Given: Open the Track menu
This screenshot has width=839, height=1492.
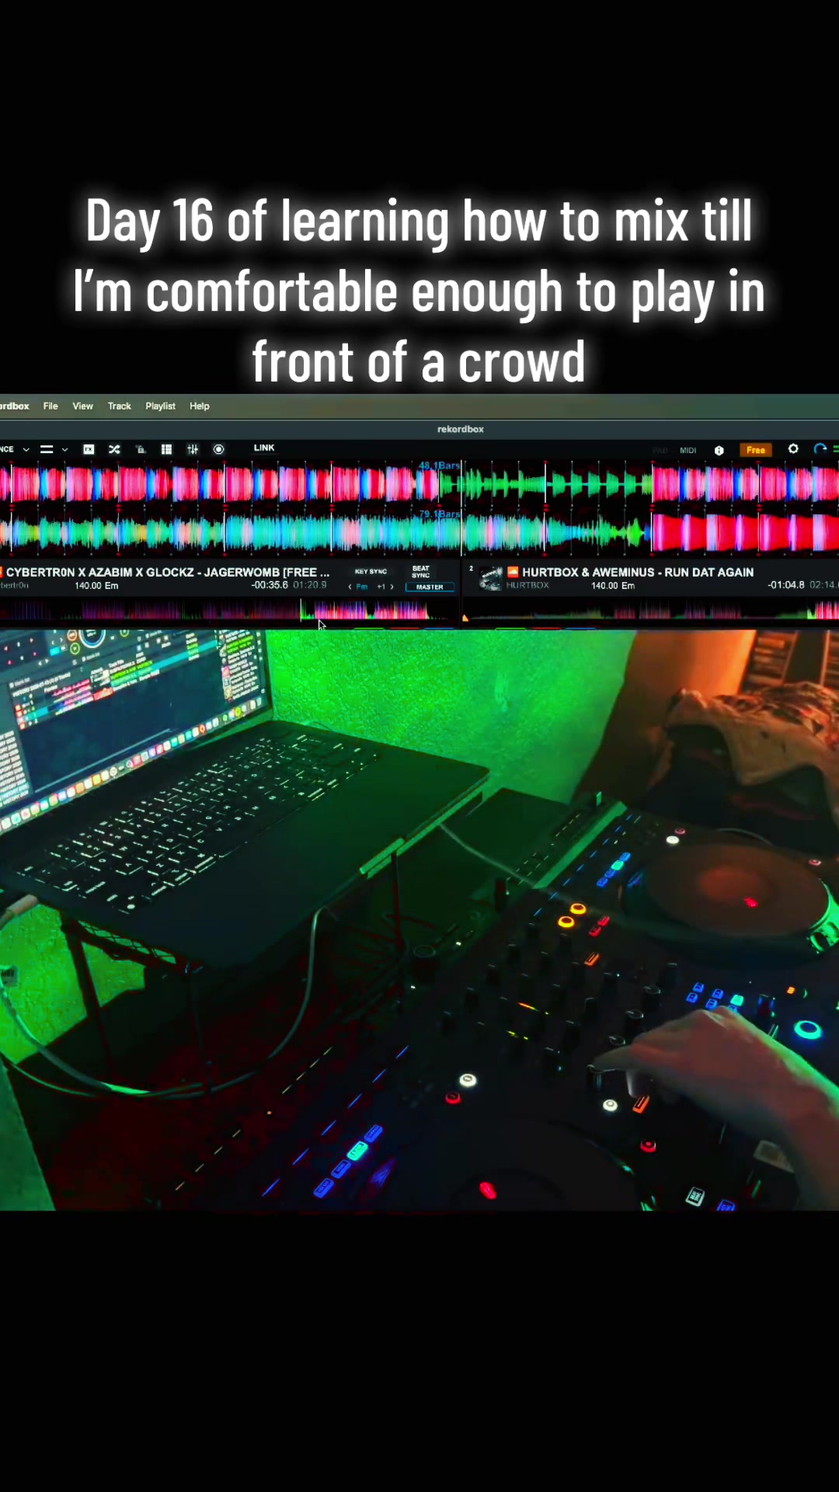Looking at the screenshot, I should 119,406.
